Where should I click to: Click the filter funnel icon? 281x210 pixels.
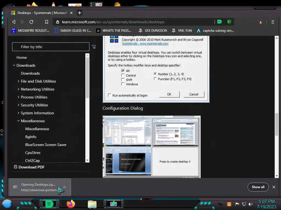point(94,47)
